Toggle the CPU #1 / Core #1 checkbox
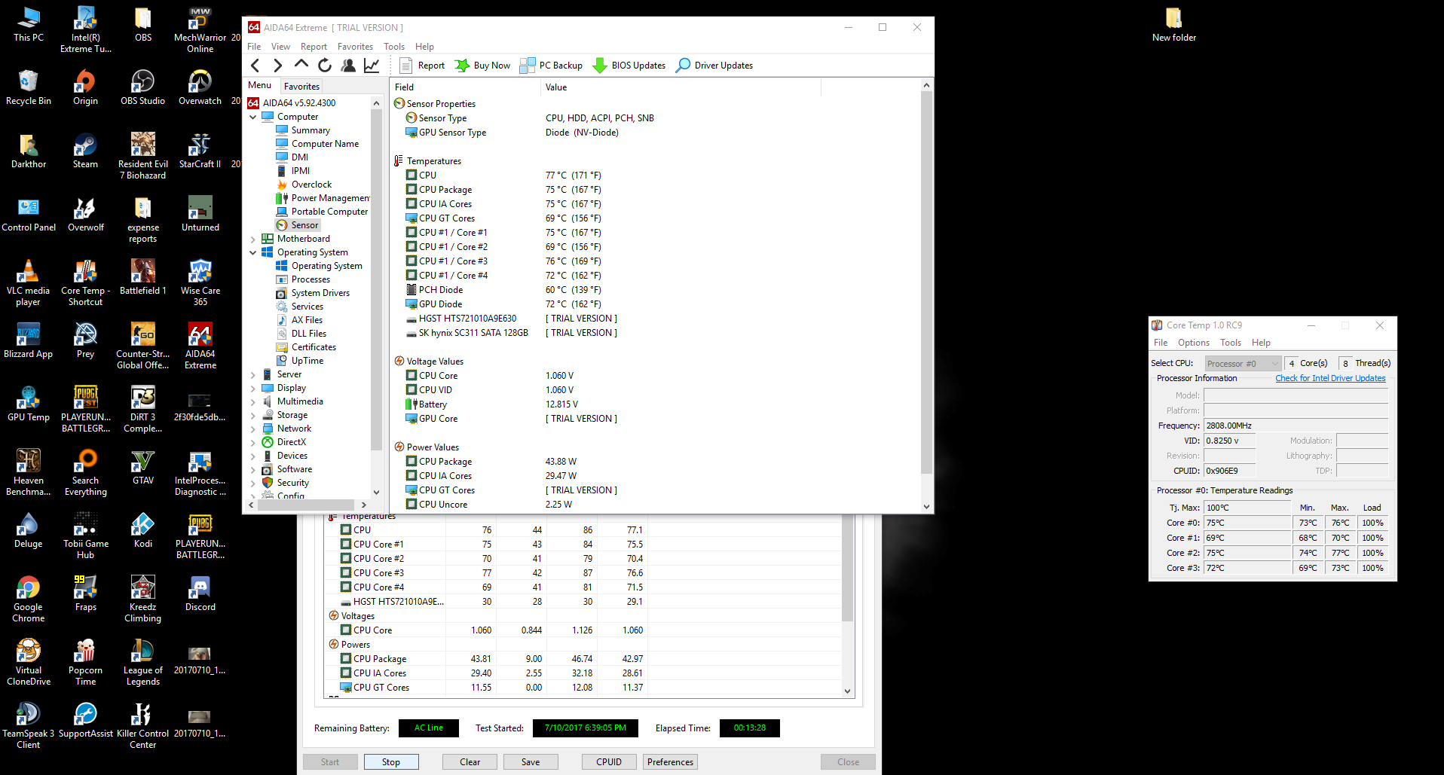The width and height of the screenshot is (1444, 775). pyautogui.click(x=411, y=232)
